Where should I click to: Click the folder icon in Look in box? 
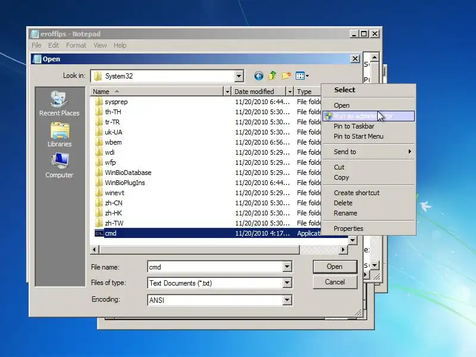coord(98,76)
